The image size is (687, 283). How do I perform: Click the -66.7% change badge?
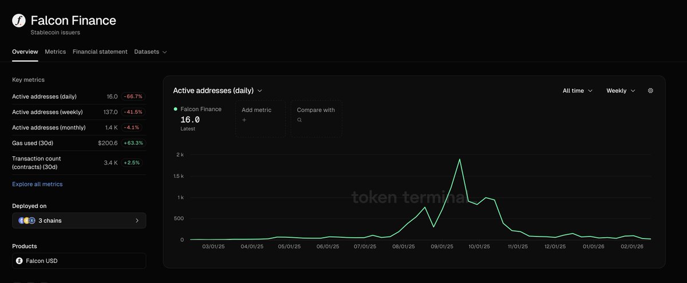[x=133, y=96]
